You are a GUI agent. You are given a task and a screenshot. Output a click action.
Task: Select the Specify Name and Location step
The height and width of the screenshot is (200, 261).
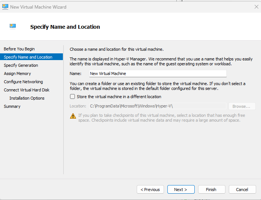tap(31, 57)
